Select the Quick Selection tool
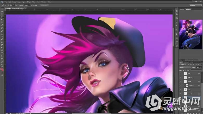 pyautogui.click(x=2, y=20)
